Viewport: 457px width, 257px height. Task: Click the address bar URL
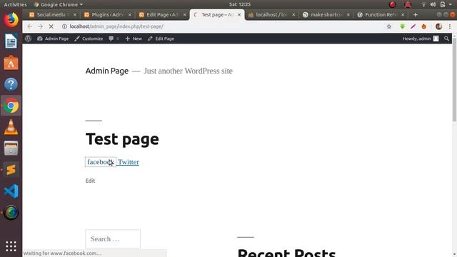click(x=116, y=26)
